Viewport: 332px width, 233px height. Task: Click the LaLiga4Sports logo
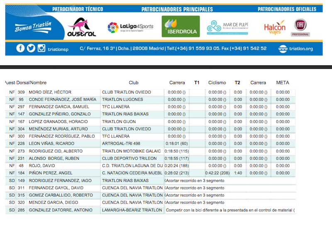coord(130,27)
